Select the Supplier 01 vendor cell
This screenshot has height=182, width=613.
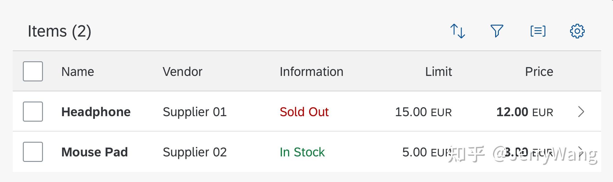point(195,112)
